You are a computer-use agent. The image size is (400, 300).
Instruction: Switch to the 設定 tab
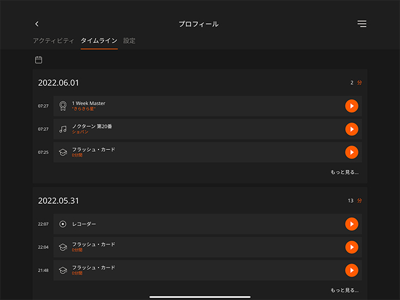coord(129,41)
